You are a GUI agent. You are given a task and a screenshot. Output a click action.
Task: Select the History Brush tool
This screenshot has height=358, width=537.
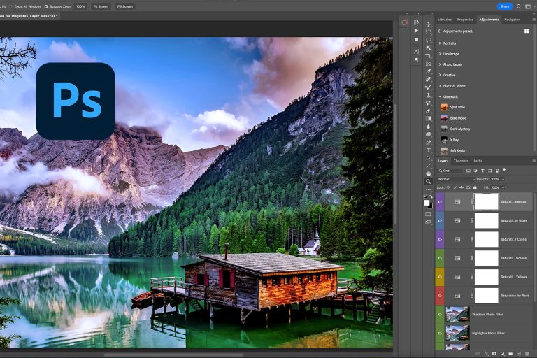click(428, 103)
